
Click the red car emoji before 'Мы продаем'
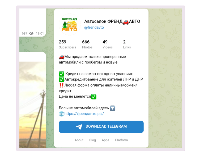coord(62,57)
